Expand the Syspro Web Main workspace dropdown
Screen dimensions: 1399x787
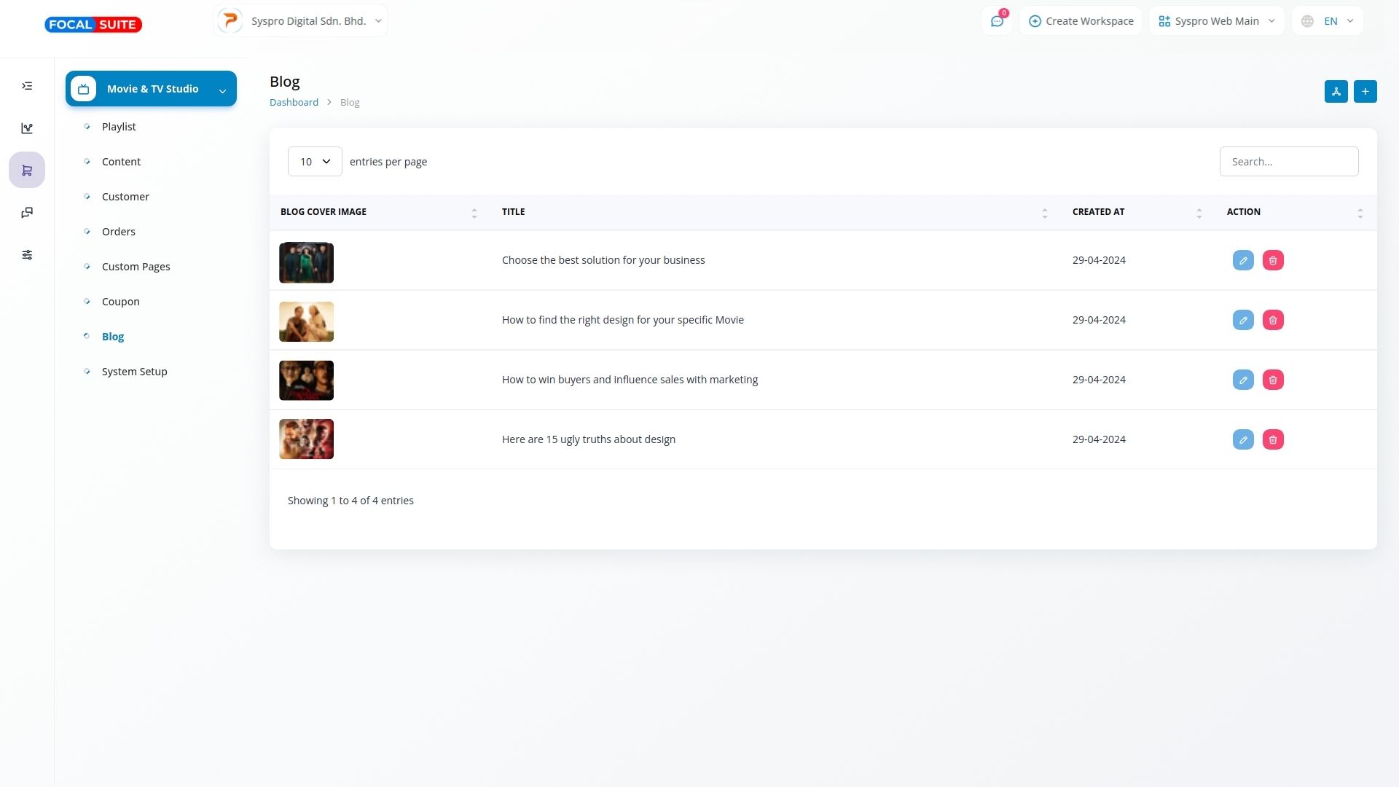[x=1217, y=21]
